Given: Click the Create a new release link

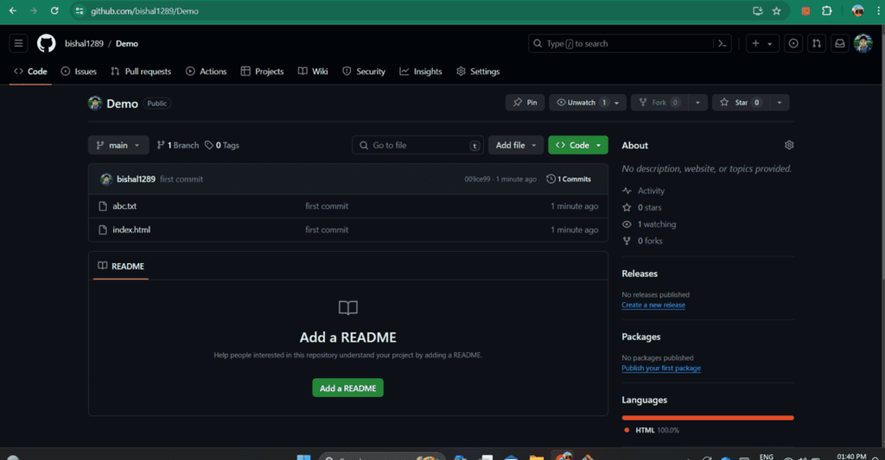Looking at the screenshot, I should [653, 305].
